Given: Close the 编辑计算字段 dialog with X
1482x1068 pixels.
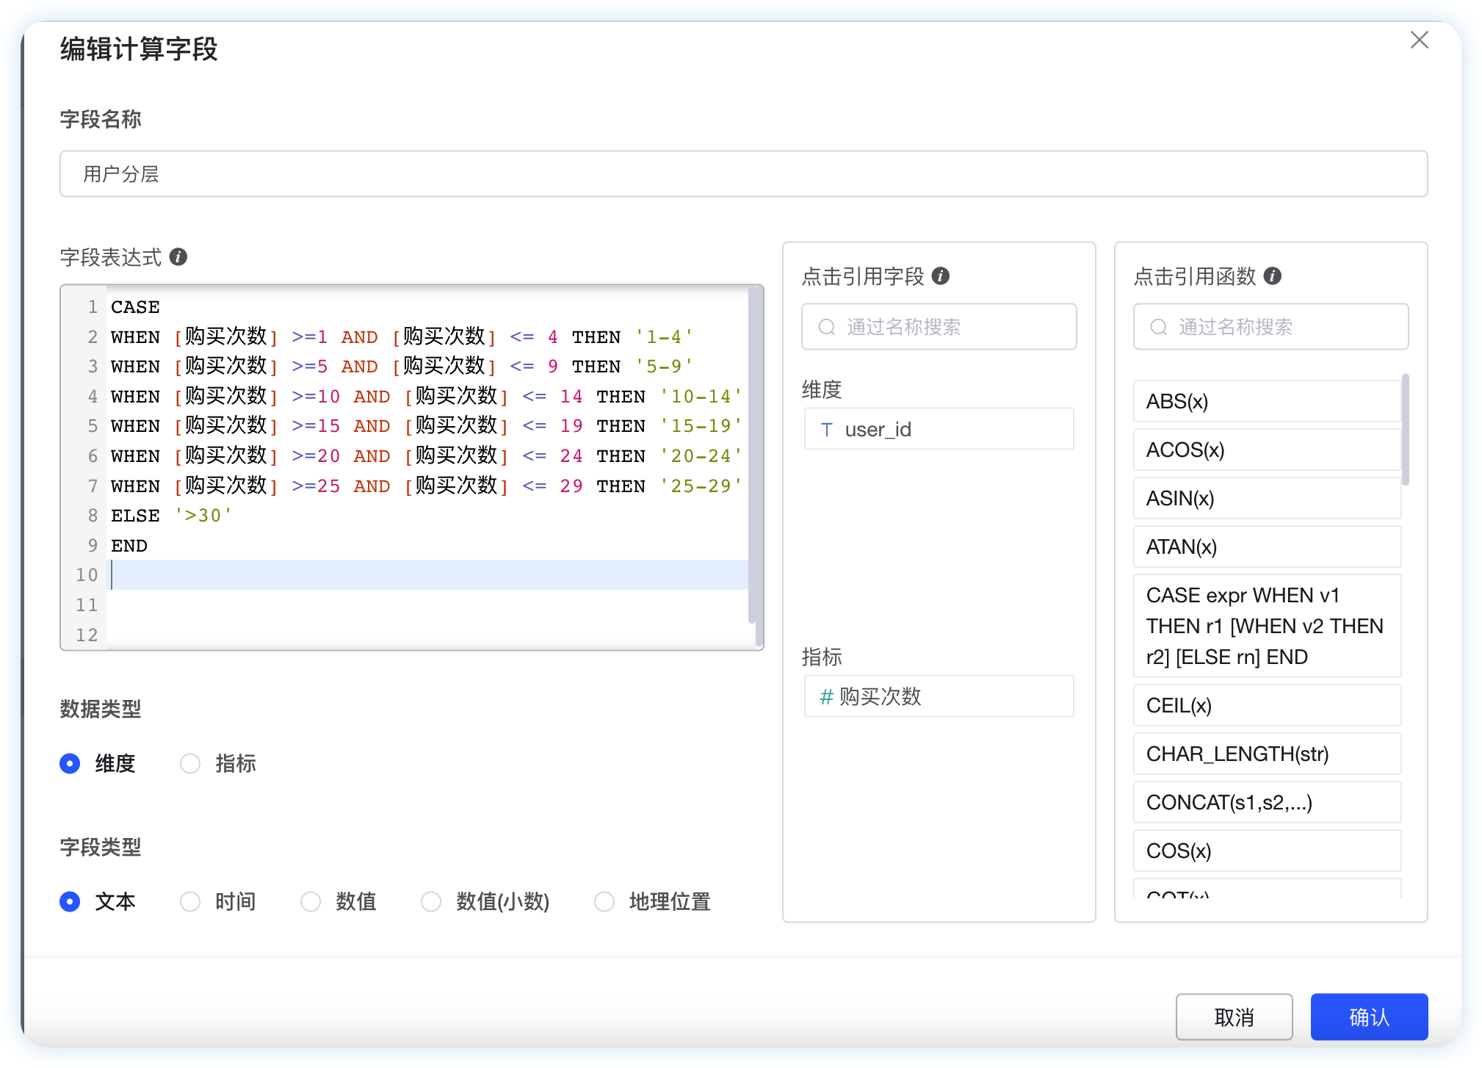Looking at the screenshot, I should tap(1419, 40).
